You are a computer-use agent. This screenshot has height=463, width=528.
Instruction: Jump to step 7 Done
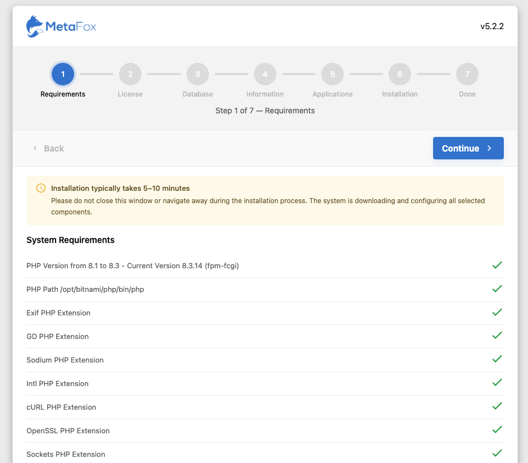467,74
